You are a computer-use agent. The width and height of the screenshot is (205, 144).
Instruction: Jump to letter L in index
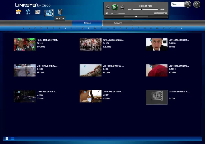click(x=89, y=28)
